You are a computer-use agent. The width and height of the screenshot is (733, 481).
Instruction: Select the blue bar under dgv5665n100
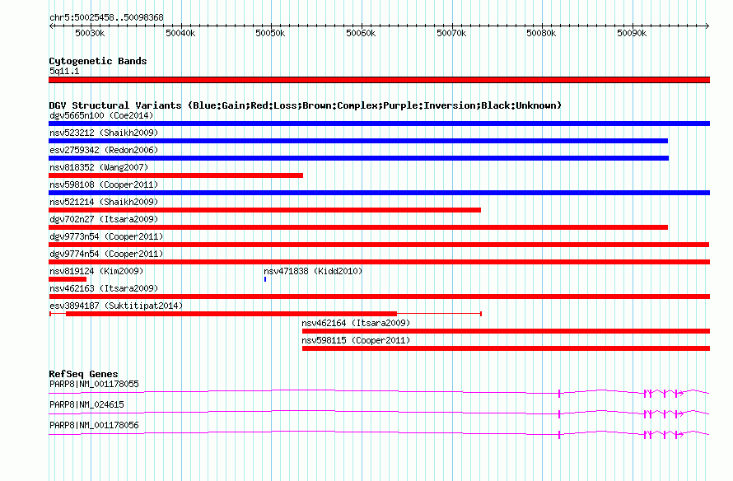point(379,124)
